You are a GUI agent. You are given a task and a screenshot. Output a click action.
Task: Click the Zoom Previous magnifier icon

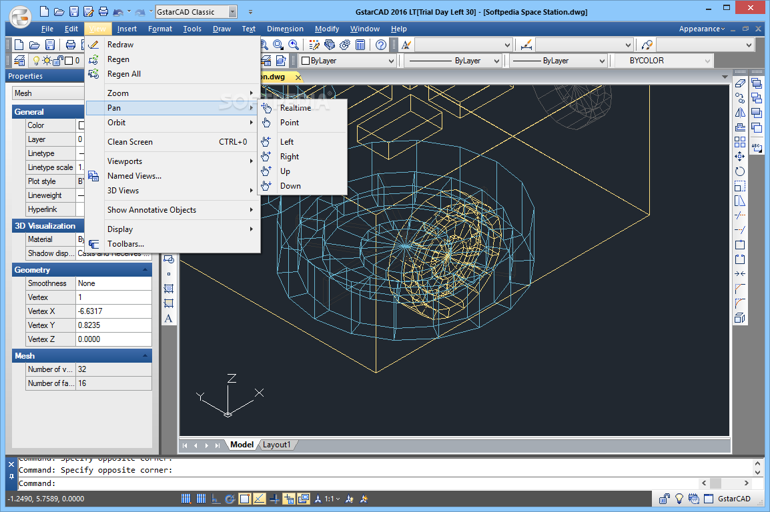pyautogui.click(x=294, y=45)
